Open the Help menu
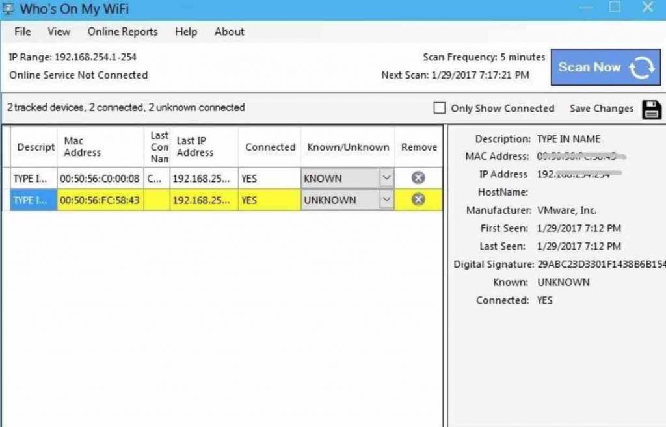This screenshot has width=666, height=427. tap(185, 31)
